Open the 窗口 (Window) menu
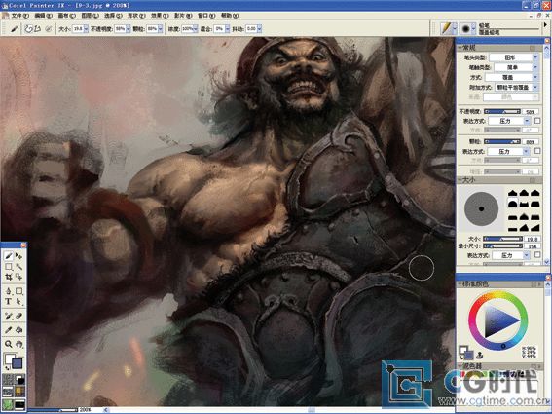This screenshot has height=414, width=552. pyautogui.click(x=206, y=16)
